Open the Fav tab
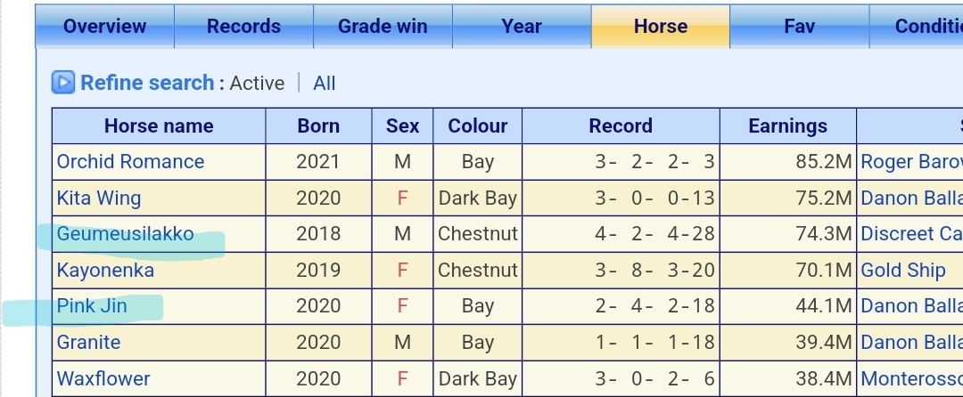This screenshot has width=963, height=397. pyautogui.click(x=800, y=27)
